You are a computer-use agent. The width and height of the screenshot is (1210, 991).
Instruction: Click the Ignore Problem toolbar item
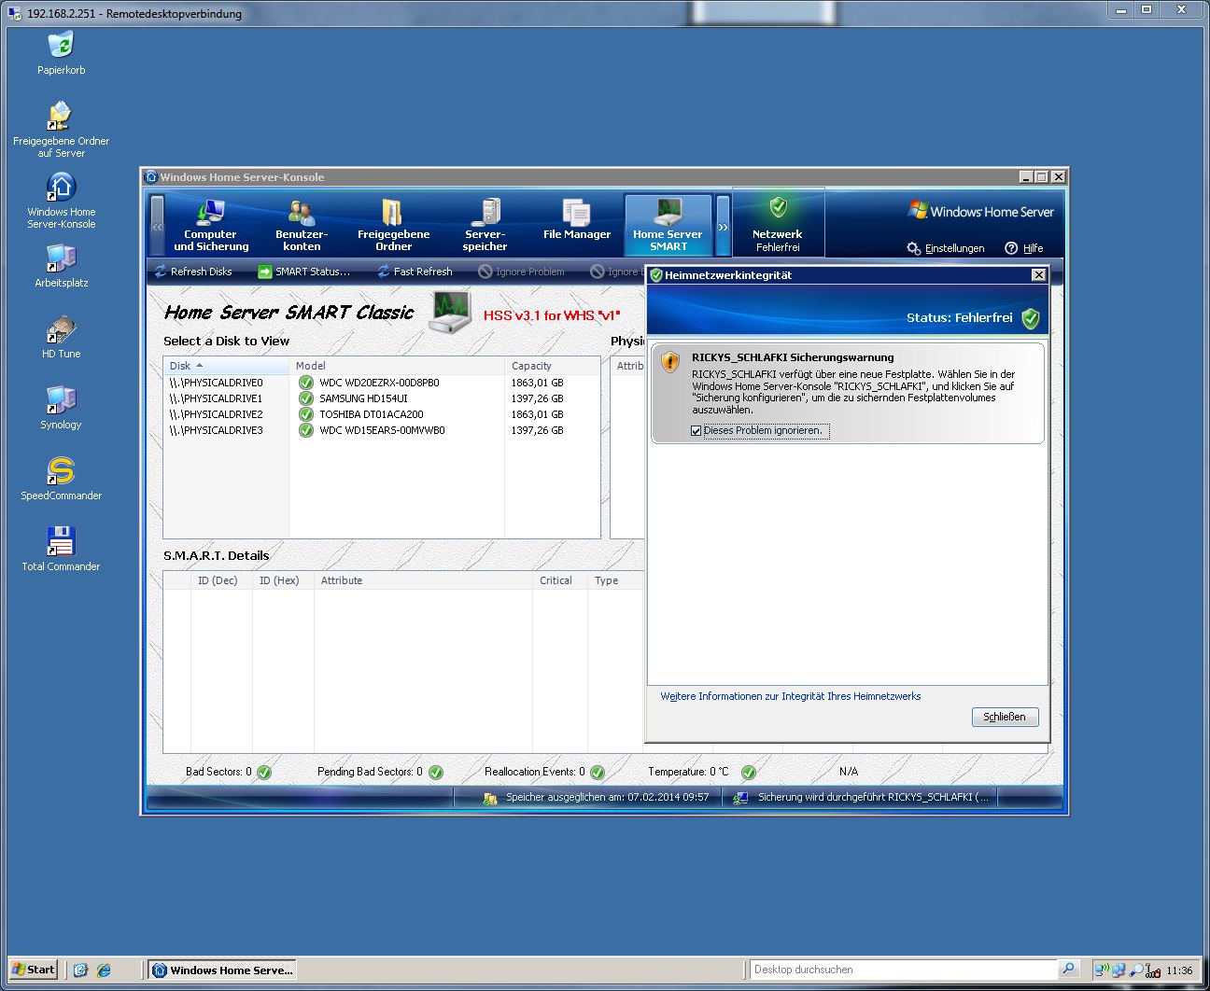pyautogui.click(x=521, y=272)
